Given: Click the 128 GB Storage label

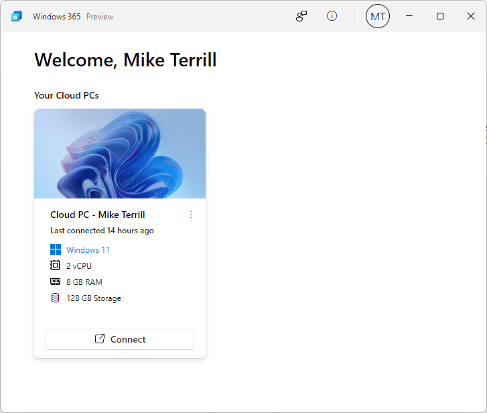Looking at the screenshot, I should pos(94,298).
